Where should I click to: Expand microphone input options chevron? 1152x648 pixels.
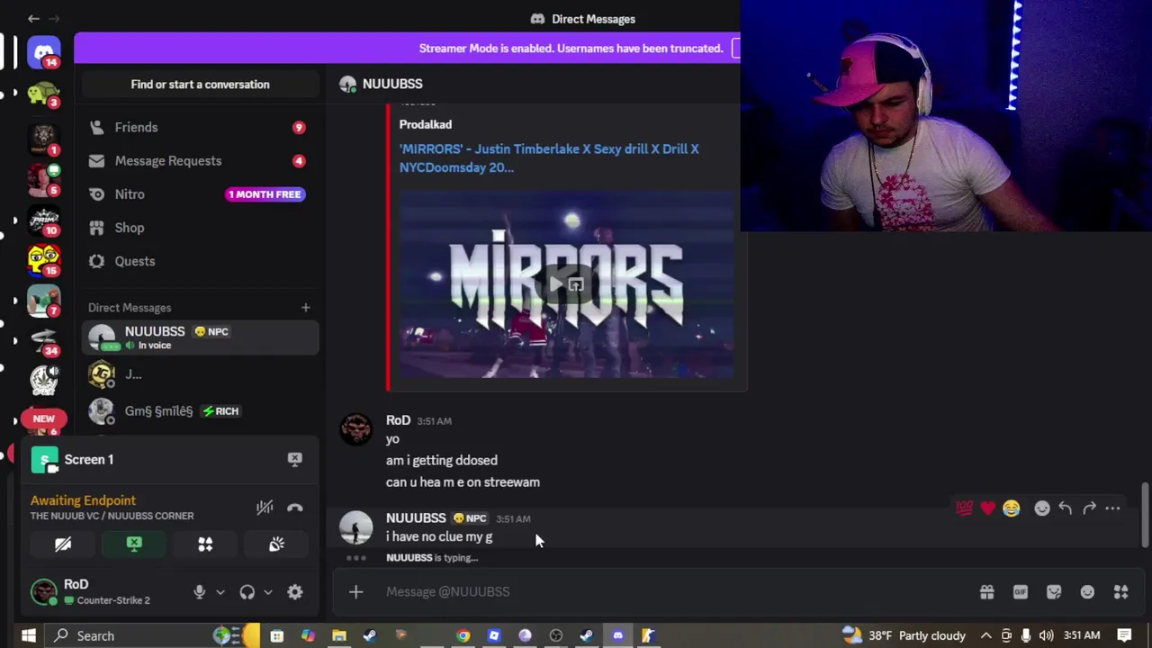pyautogui.click(x=220, y=592)
